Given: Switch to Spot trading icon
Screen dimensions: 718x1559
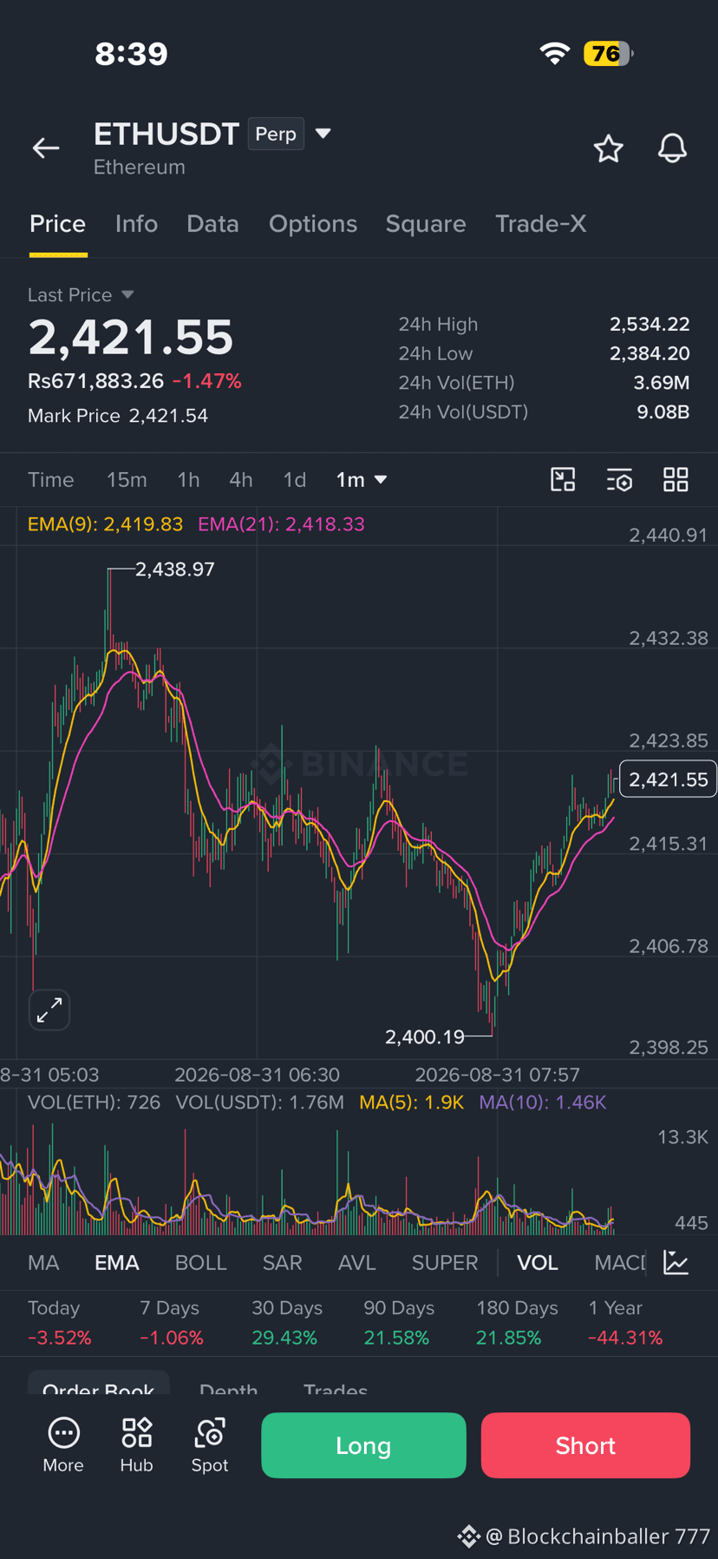Looking at the screenshot, I should 210,1445.
